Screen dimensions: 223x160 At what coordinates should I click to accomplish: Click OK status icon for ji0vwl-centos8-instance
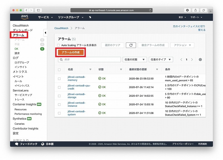click(100, 104)
